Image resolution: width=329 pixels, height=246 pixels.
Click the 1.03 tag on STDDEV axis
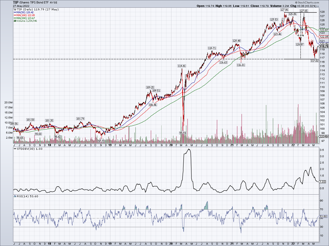(x=323, y=182)
